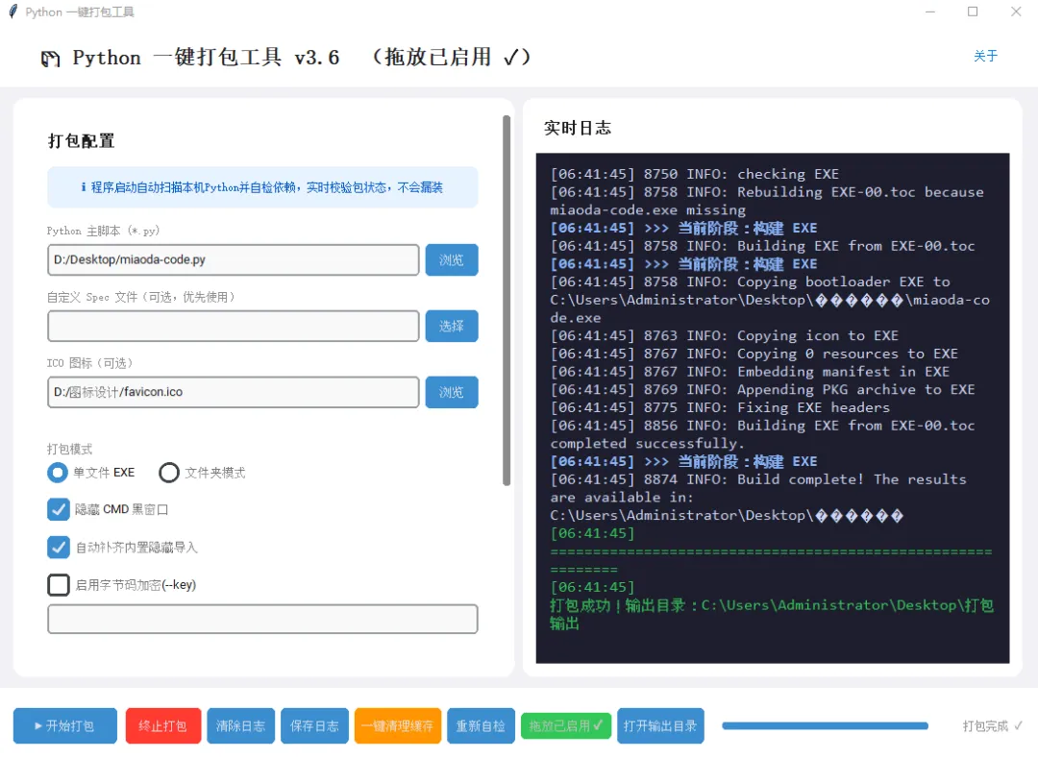Click 浏览 button next to main script path
The height and width of the screenshot is (758, 1038).
click(452, 260)
